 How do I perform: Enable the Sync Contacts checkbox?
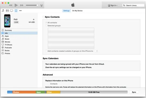(44, 17)
